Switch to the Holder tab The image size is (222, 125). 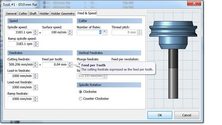(x=44, y=13)
